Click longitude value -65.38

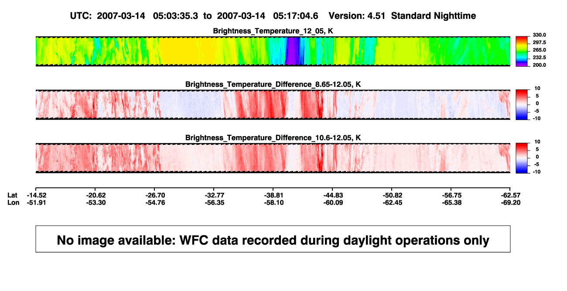click(x=452, y=202)
